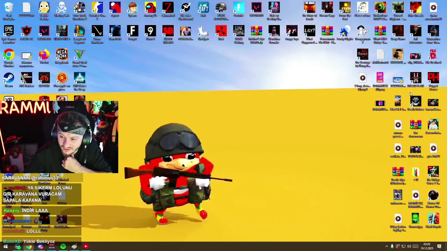Show hidden system tray icons
The height and width of the screenshot is (251, 447).
(x=386, y=246)
